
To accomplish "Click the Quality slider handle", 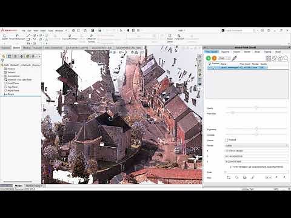I will (x=256, y=108).
